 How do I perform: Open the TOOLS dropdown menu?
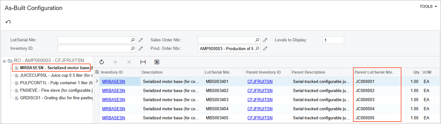(x=428, y=7)
